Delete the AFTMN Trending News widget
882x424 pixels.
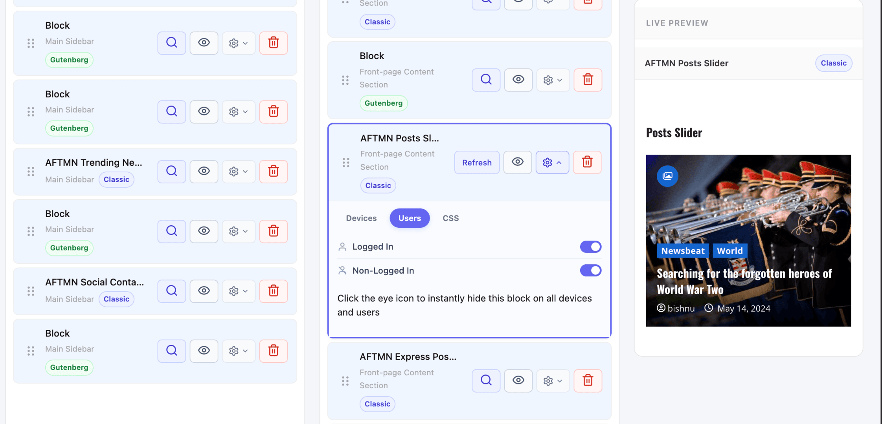[x=274, y=171]
